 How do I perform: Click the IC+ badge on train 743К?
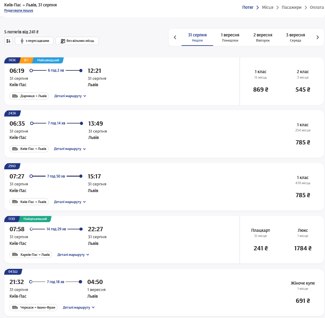[26, 60]
